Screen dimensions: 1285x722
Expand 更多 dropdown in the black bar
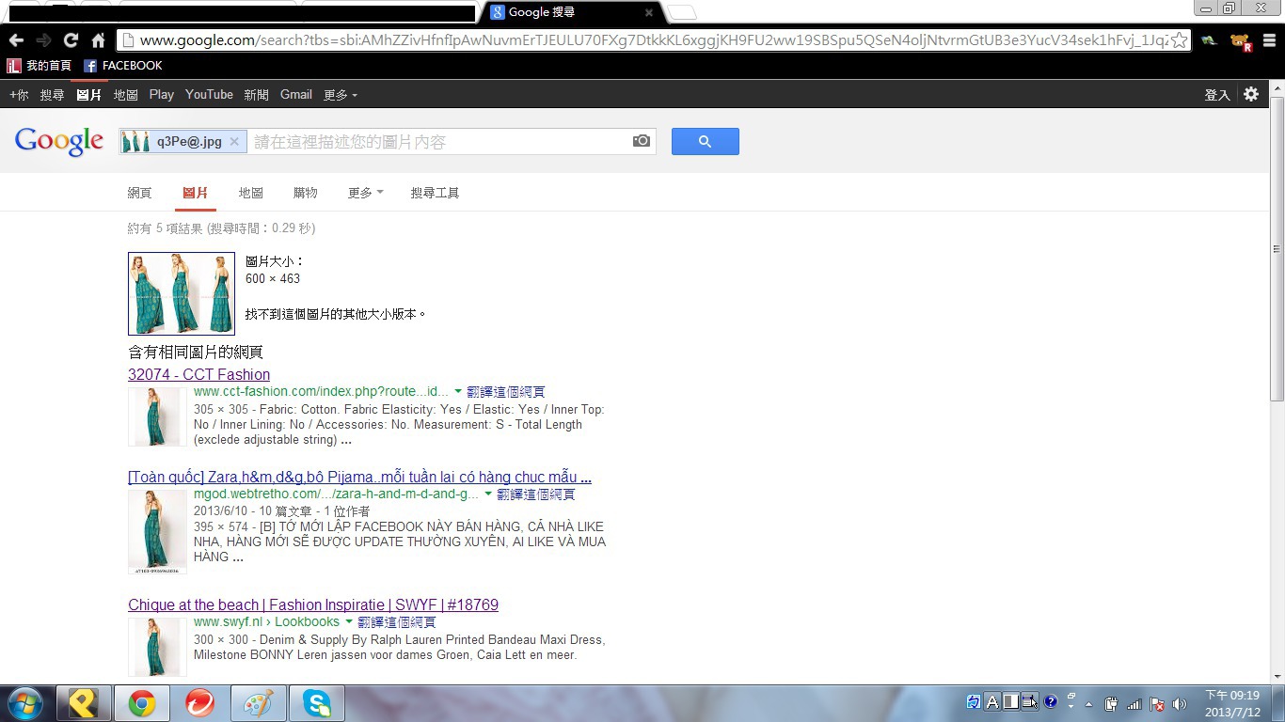[x=341, y=94]
